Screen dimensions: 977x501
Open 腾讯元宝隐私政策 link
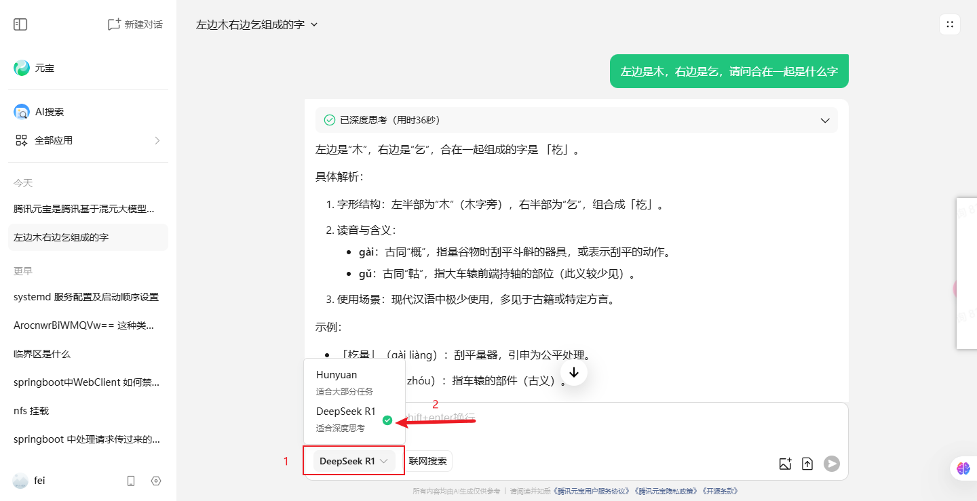[x=666, y=491]
